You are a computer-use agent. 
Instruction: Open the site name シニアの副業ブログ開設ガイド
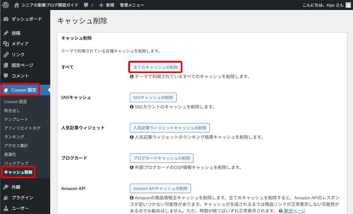click(49, 5)
